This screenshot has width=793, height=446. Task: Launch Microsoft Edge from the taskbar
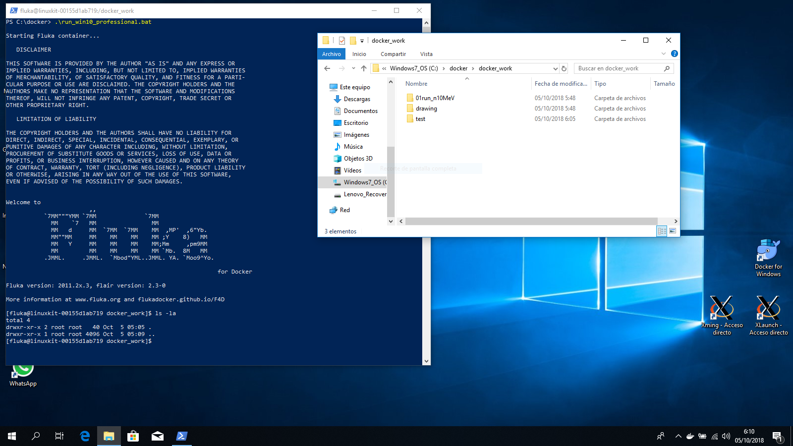point(85,436)
